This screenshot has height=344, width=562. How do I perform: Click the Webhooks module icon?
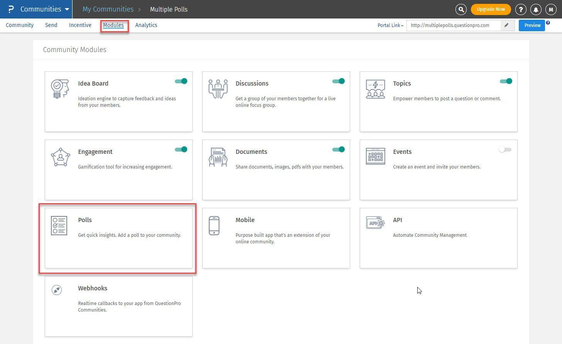(57, 290)
